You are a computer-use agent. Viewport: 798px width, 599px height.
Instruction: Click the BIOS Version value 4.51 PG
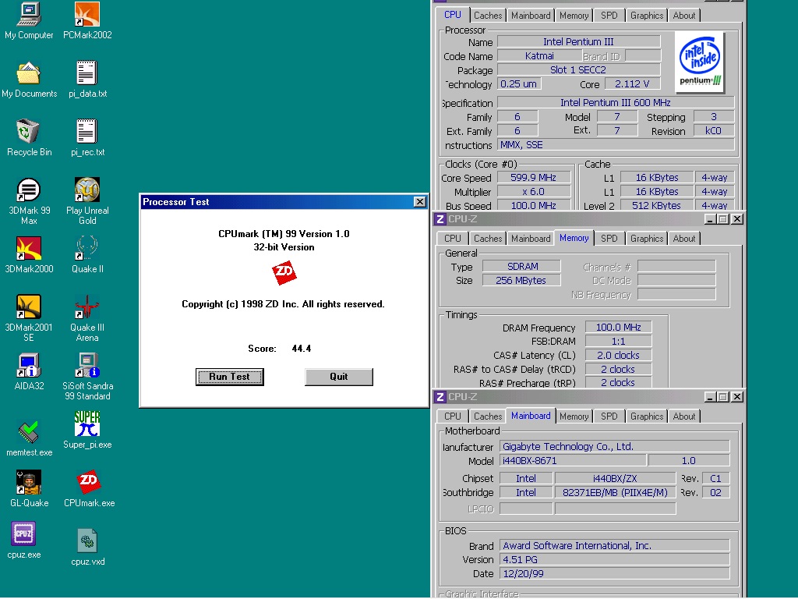point(615,559)
